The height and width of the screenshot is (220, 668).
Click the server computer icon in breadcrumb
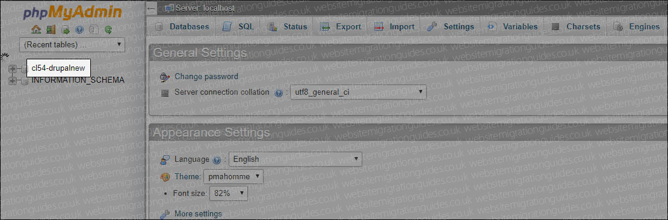pyautogui.click(x=170, y=8)
